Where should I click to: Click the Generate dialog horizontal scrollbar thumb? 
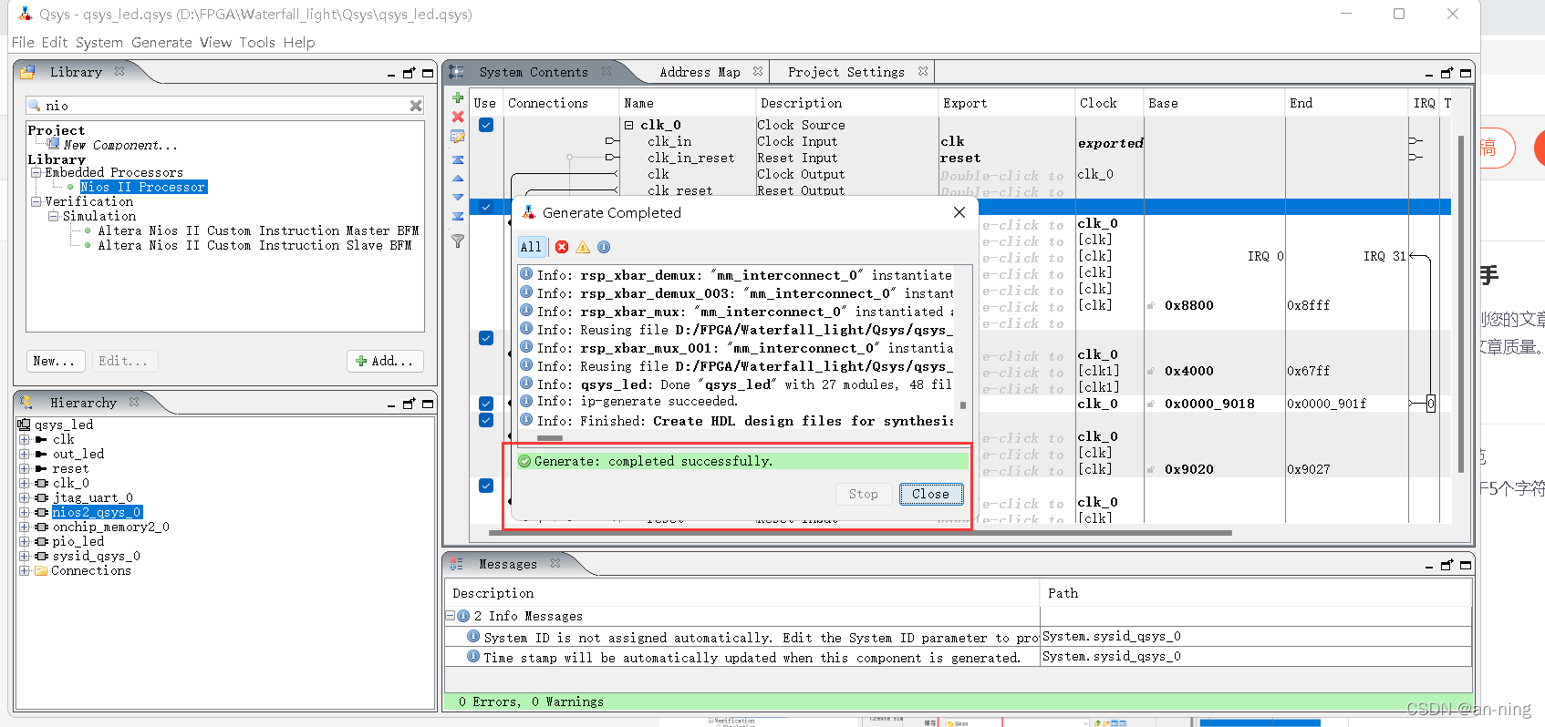550,438
